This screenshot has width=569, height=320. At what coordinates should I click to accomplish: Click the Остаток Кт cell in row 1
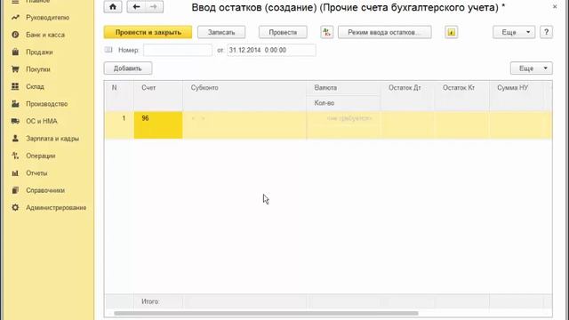click(x=462, y=125)
